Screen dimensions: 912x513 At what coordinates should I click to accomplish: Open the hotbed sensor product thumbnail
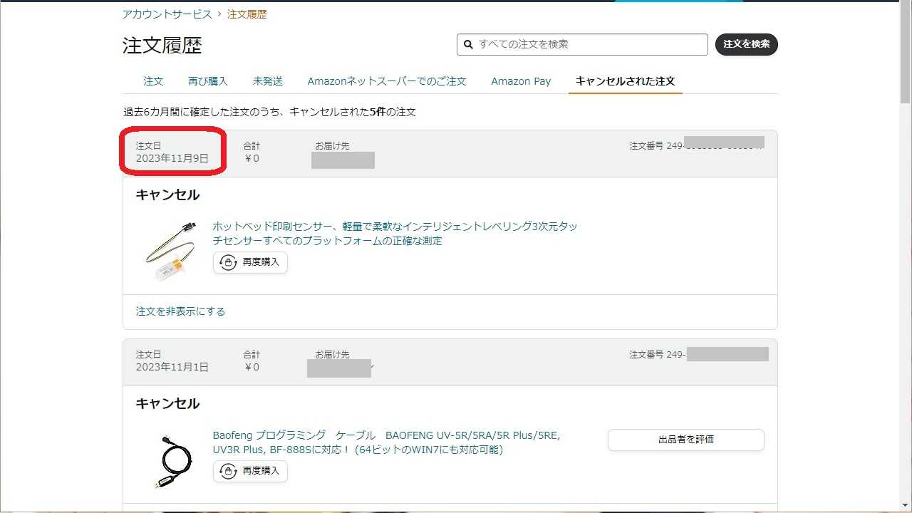tap(170, 251)
